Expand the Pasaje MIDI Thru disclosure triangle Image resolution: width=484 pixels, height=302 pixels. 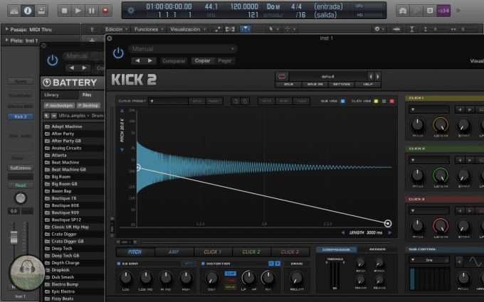(7, 29)
